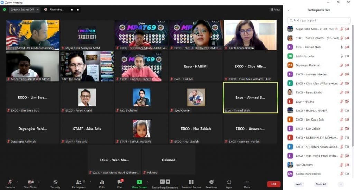Click the Mute All button
Screen dimensions: 354x190
pos(321,184)
